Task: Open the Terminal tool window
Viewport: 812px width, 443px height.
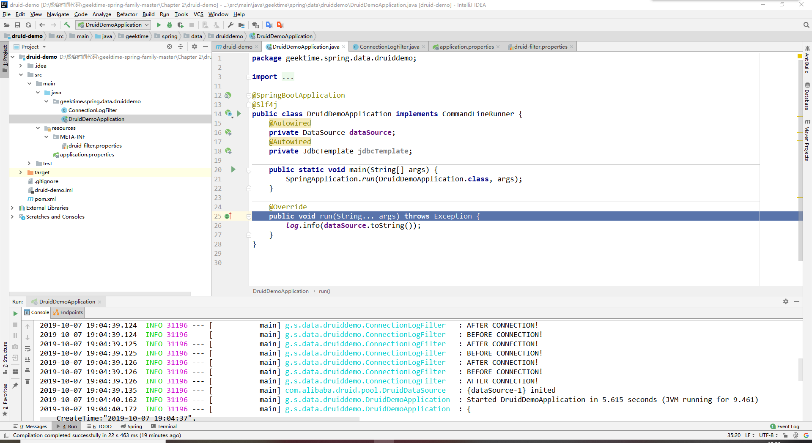Action: [x=164, y=426]
